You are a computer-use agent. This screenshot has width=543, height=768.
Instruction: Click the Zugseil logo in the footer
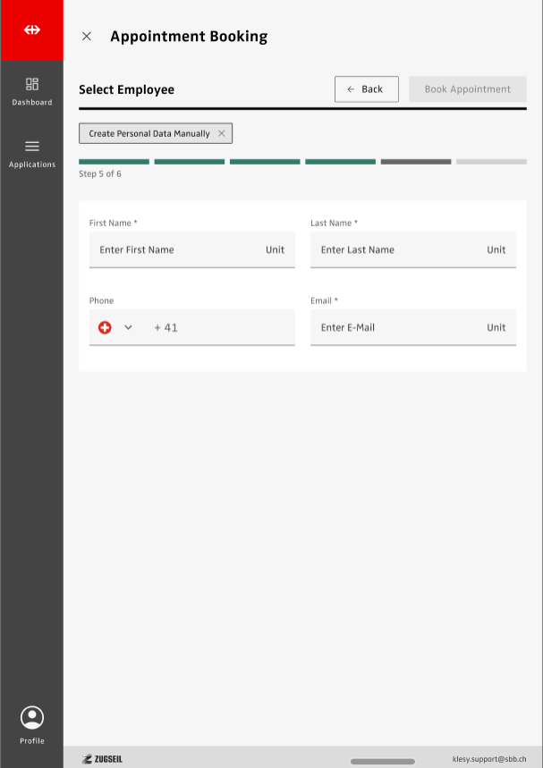(102, 759)
